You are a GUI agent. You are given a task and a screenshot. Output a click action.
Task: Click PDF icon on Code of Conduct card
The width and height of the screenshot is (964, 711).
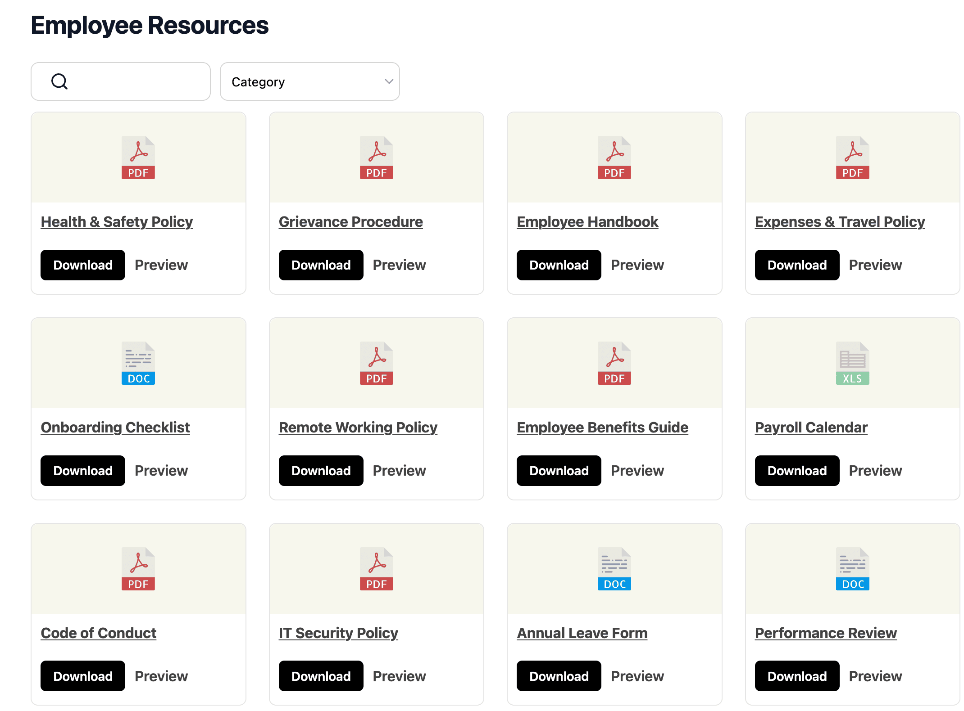click(x=138, y=569)
